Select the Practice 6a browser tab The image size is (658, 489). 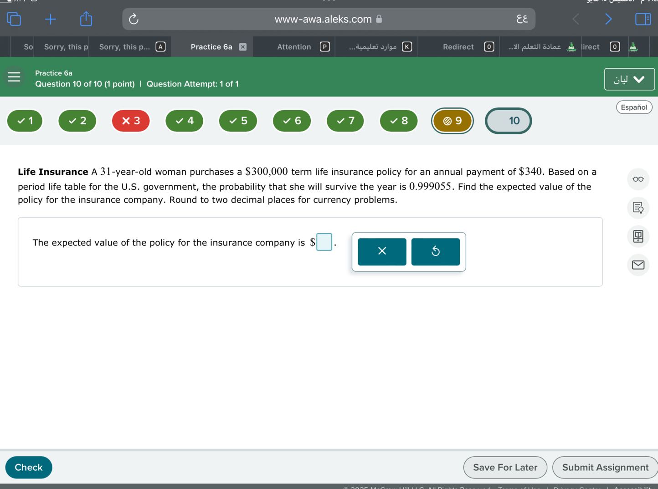(211, 47)
